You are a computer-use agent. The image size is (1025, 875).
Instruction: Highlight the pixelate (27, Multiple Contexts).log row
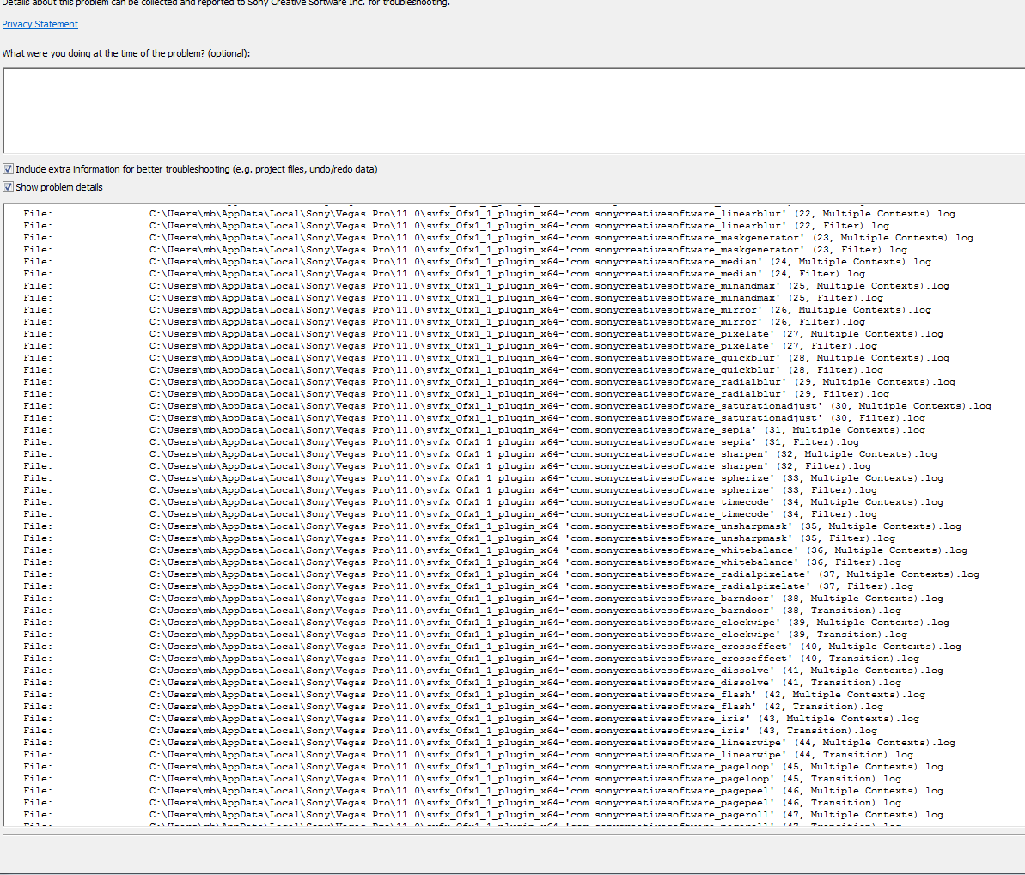pyautogui.click(x=484, y=334)
